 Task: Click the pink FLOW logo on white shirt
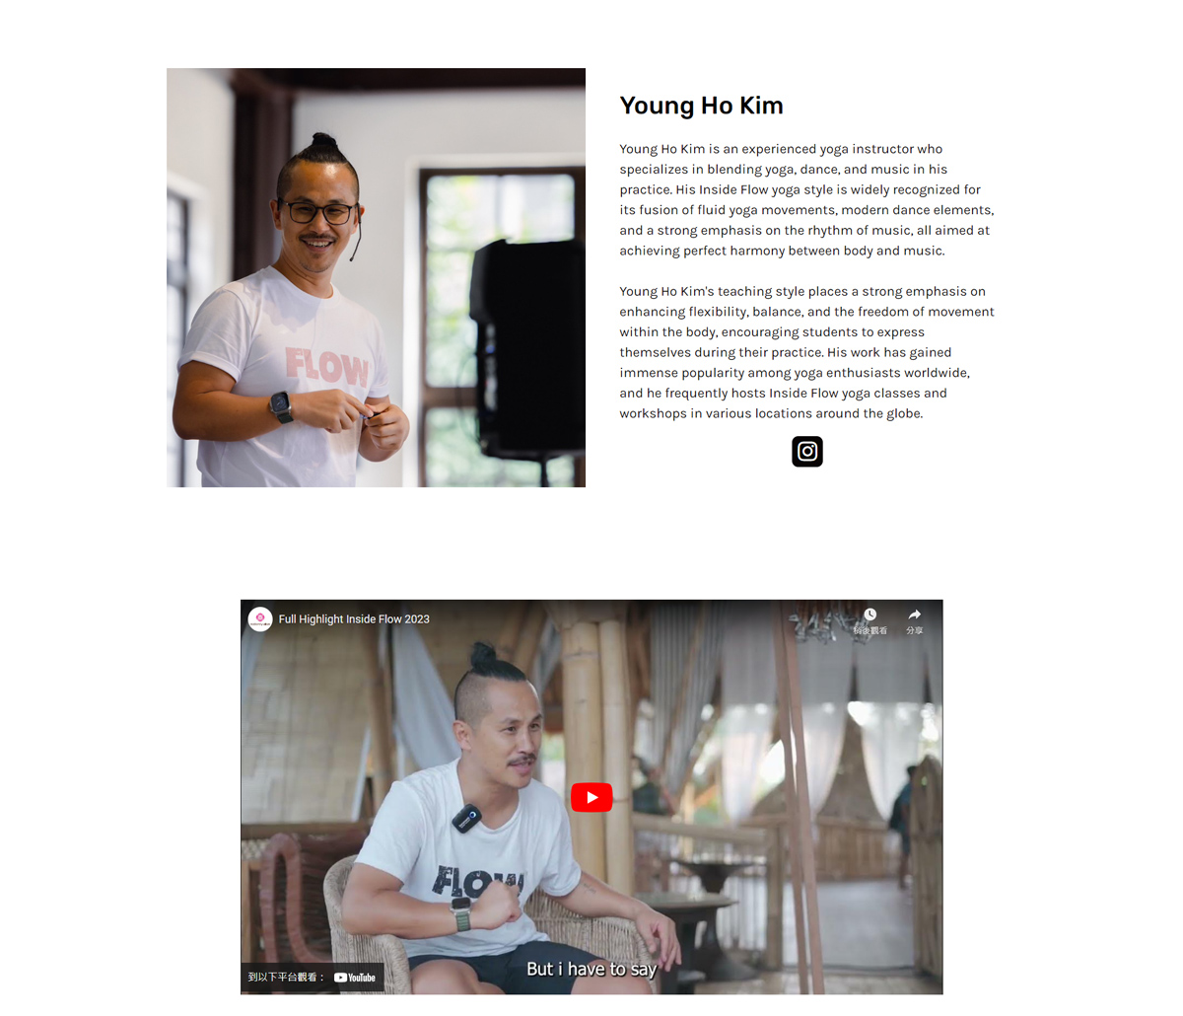tap(326, 367)
